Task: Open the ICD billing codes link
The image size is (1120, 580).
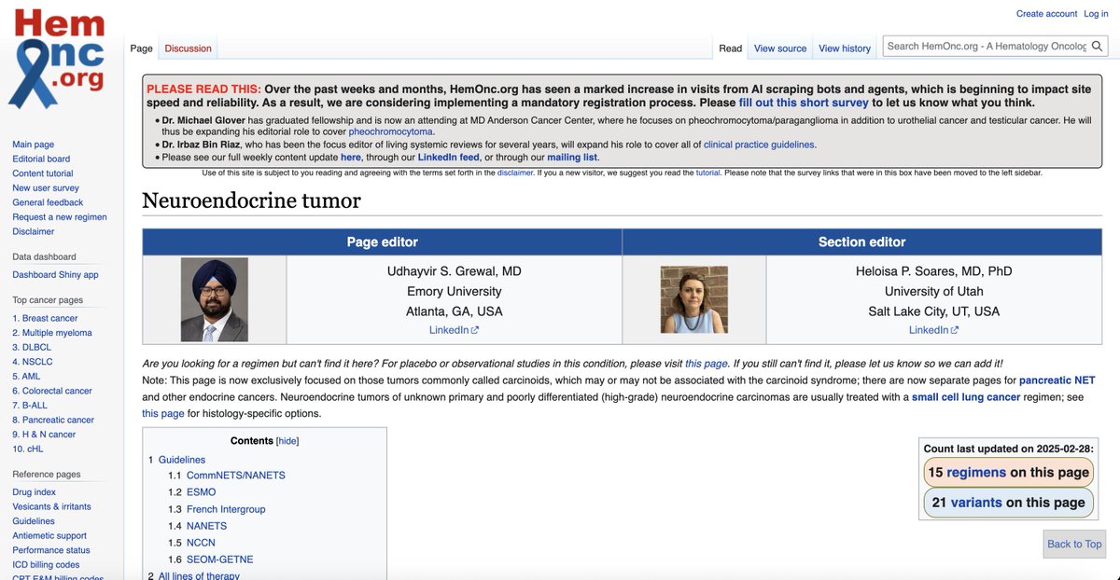Action: (x=46, y=564)
